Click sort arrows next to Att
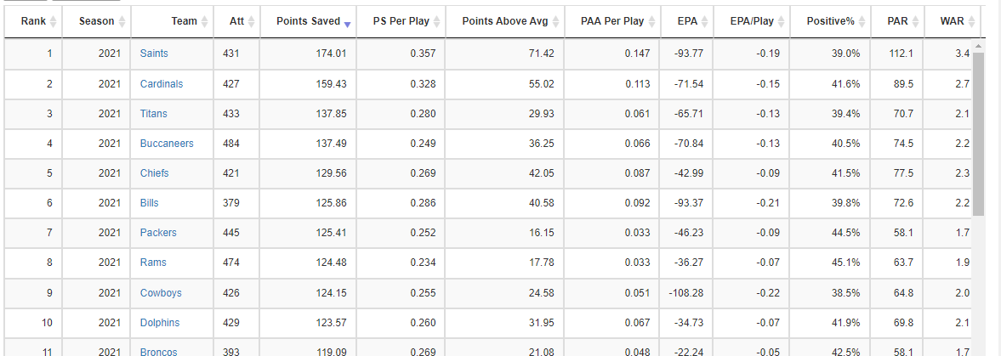 tap(252, 22)
